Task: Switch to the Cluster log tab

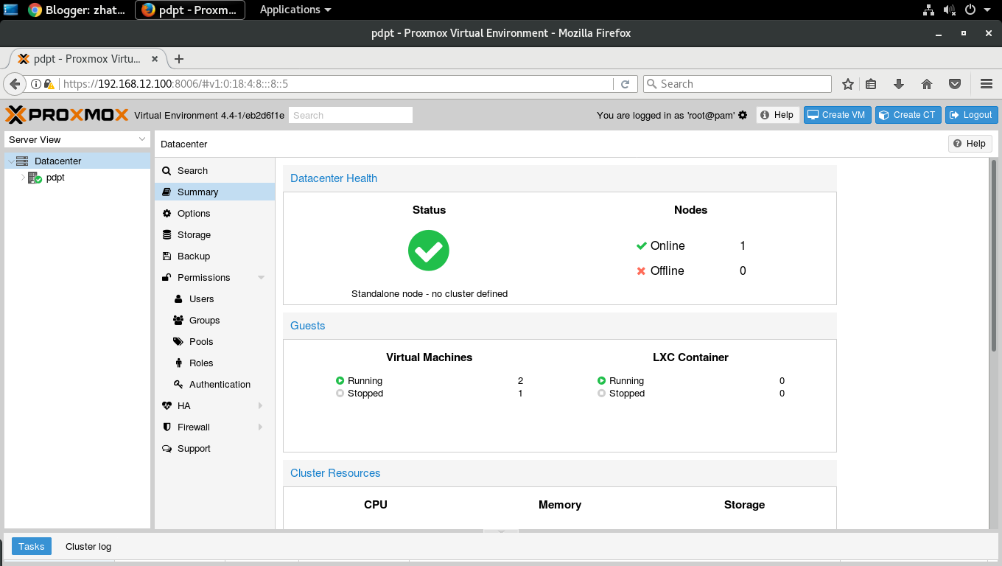Action: point(88,546)
